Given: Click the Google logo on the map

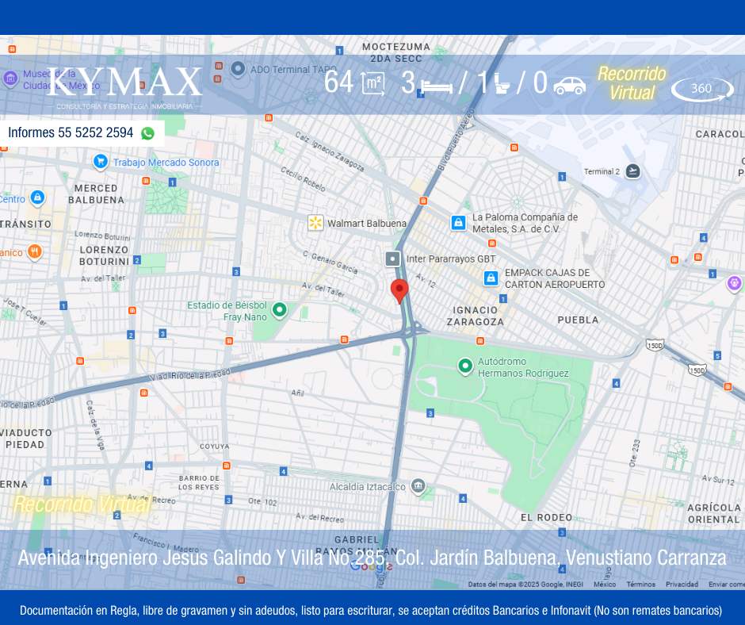Looking at the screenshot, I should (371, 566).
